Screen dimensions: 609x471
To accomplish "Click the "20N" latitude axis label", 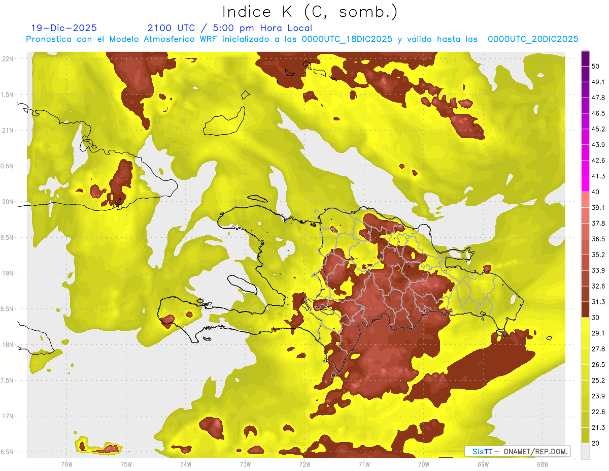I will (x=8, y=202).
